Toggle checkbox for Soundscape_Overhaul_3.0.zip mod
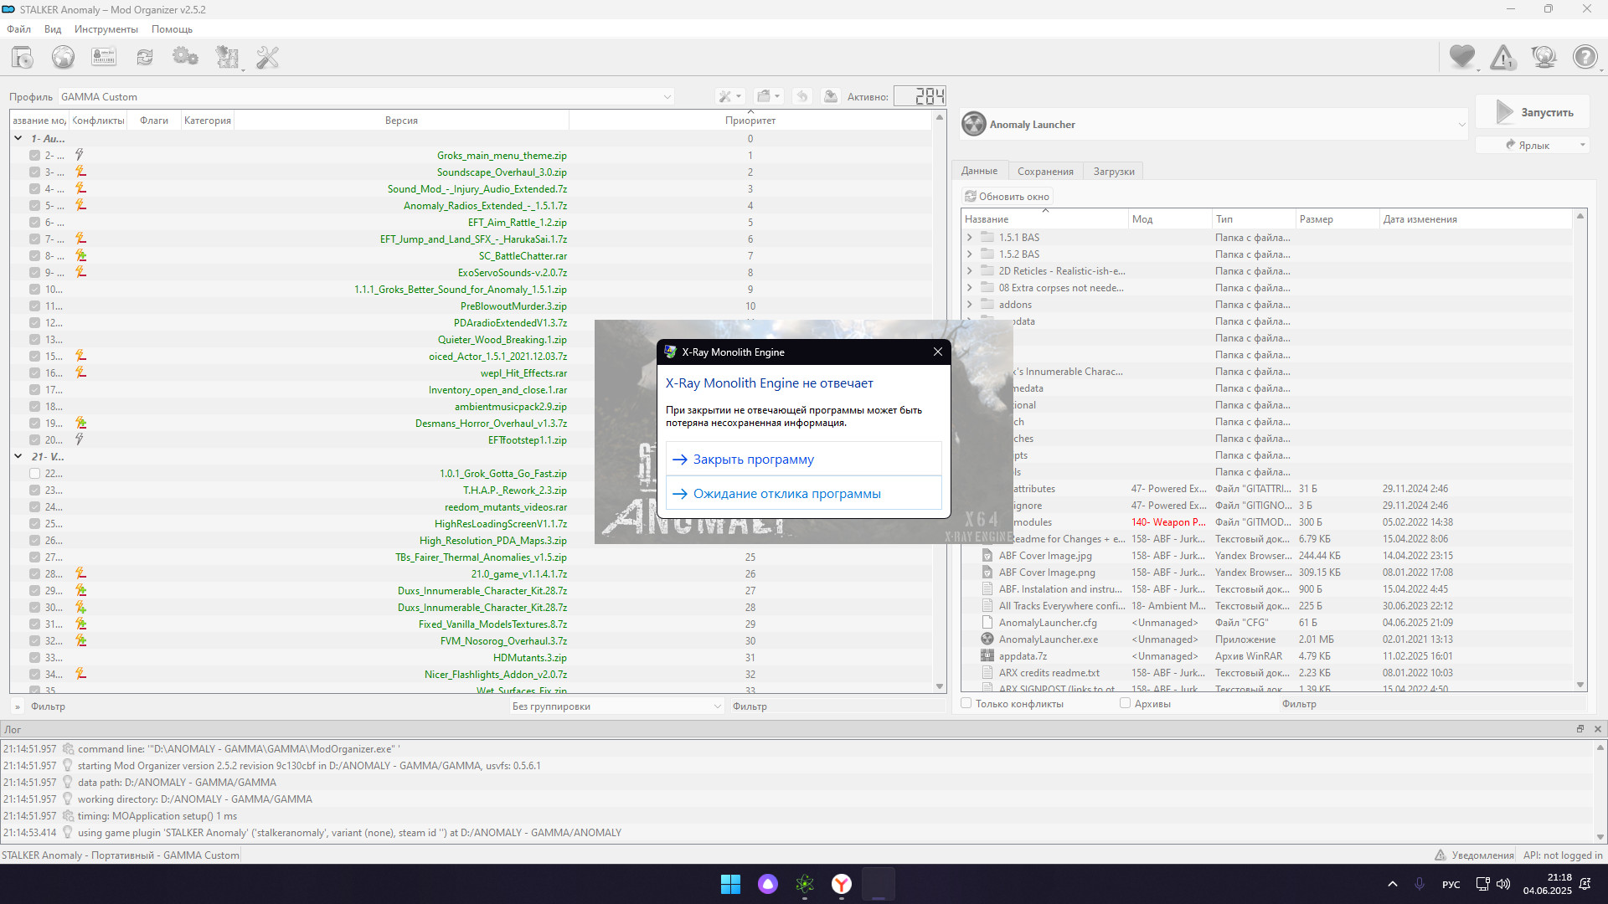 click(34, 172)
